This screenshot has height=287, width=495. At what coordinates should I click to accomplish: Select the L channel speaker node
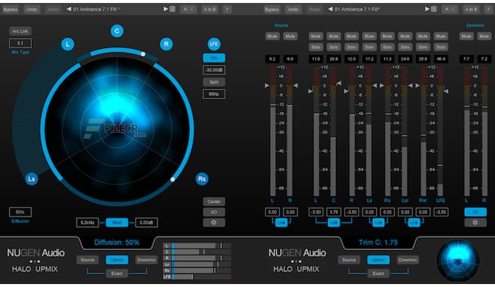point(67,44)
